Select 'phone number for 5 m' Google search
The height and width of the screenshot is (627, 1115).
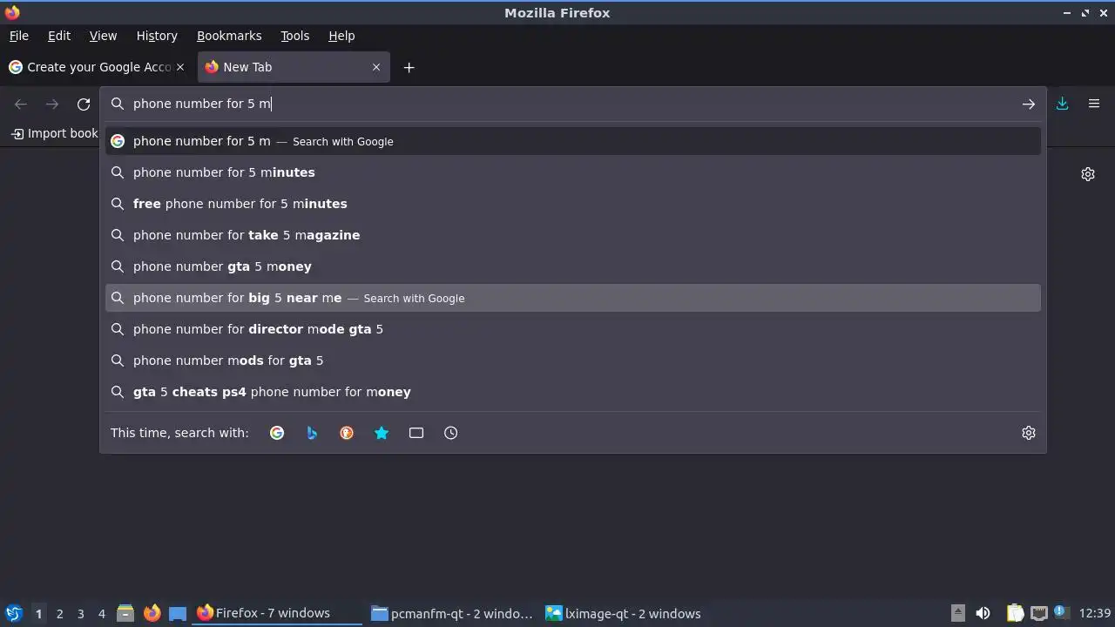573,141
